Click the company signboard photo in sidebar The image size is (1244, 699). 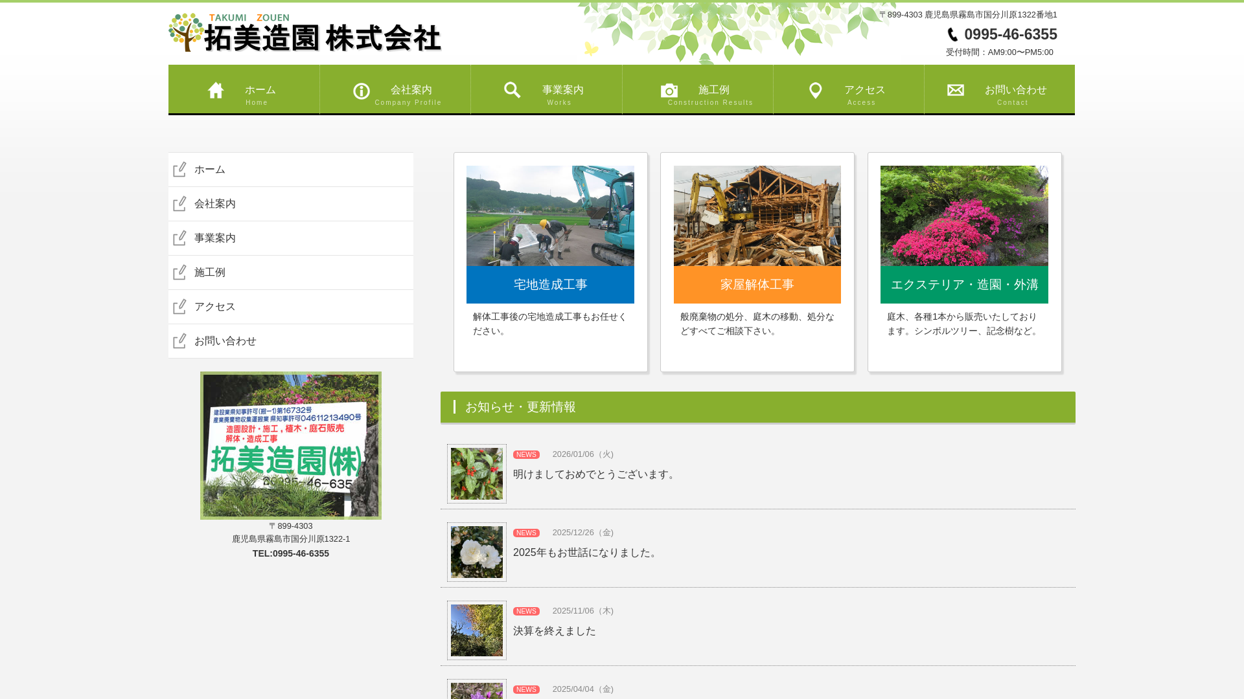click(x=291, y=445)
